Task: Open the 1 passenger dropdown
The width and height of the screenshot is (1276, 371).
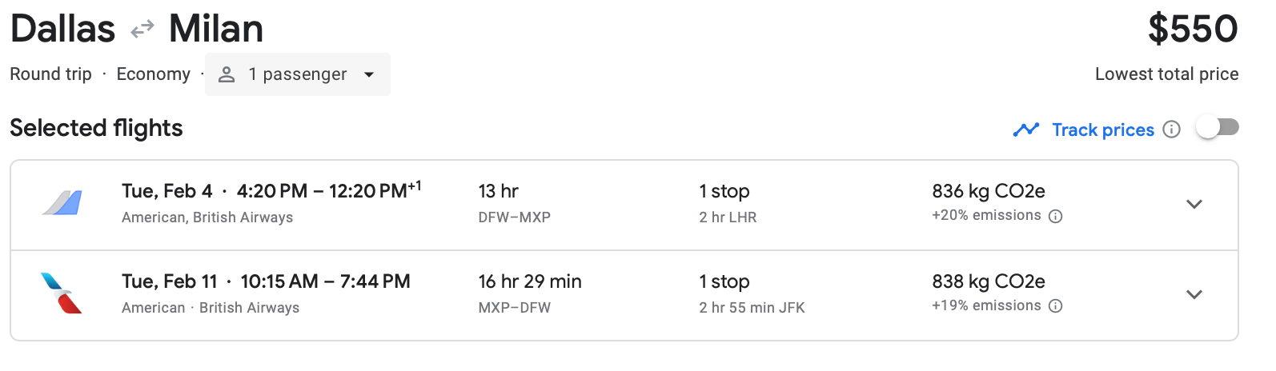Action: pyautogui.click(x=298, y=74)
